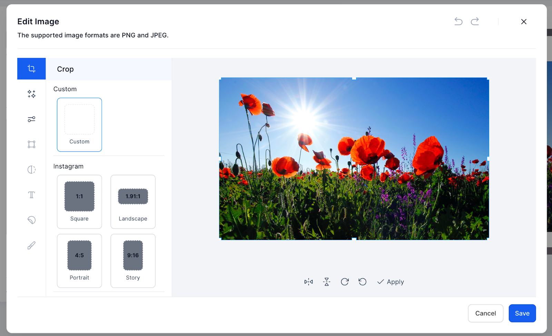
Task: Rotate the image counterclockwise
Action: [362, 282]
